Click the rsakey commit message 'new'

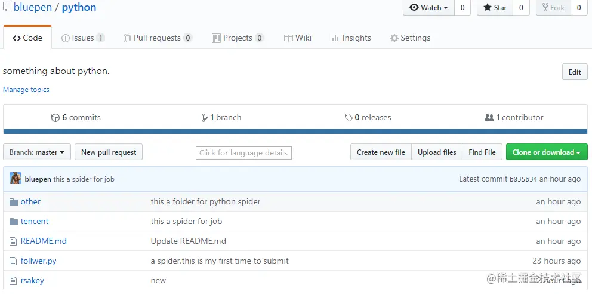tap(158, 281)
